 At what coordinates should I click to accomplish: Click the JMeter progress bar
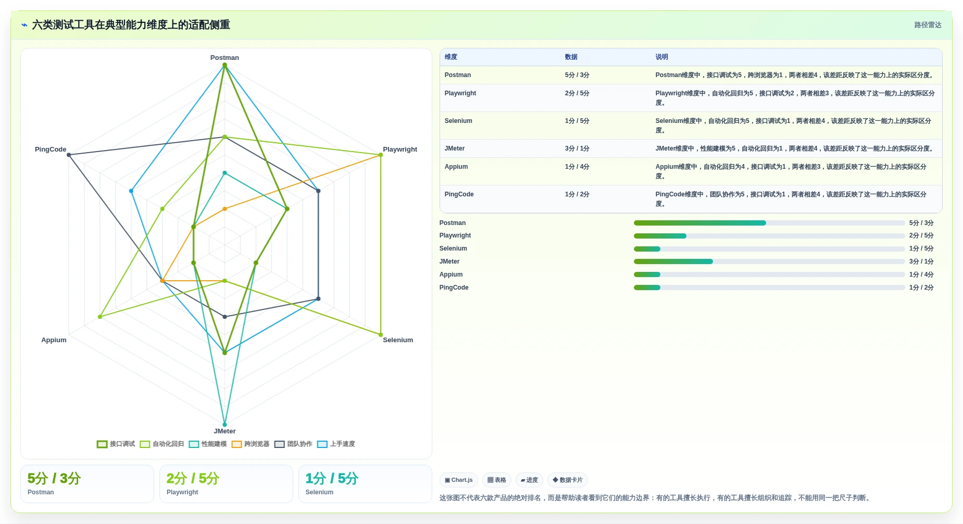tap(769, 261)
